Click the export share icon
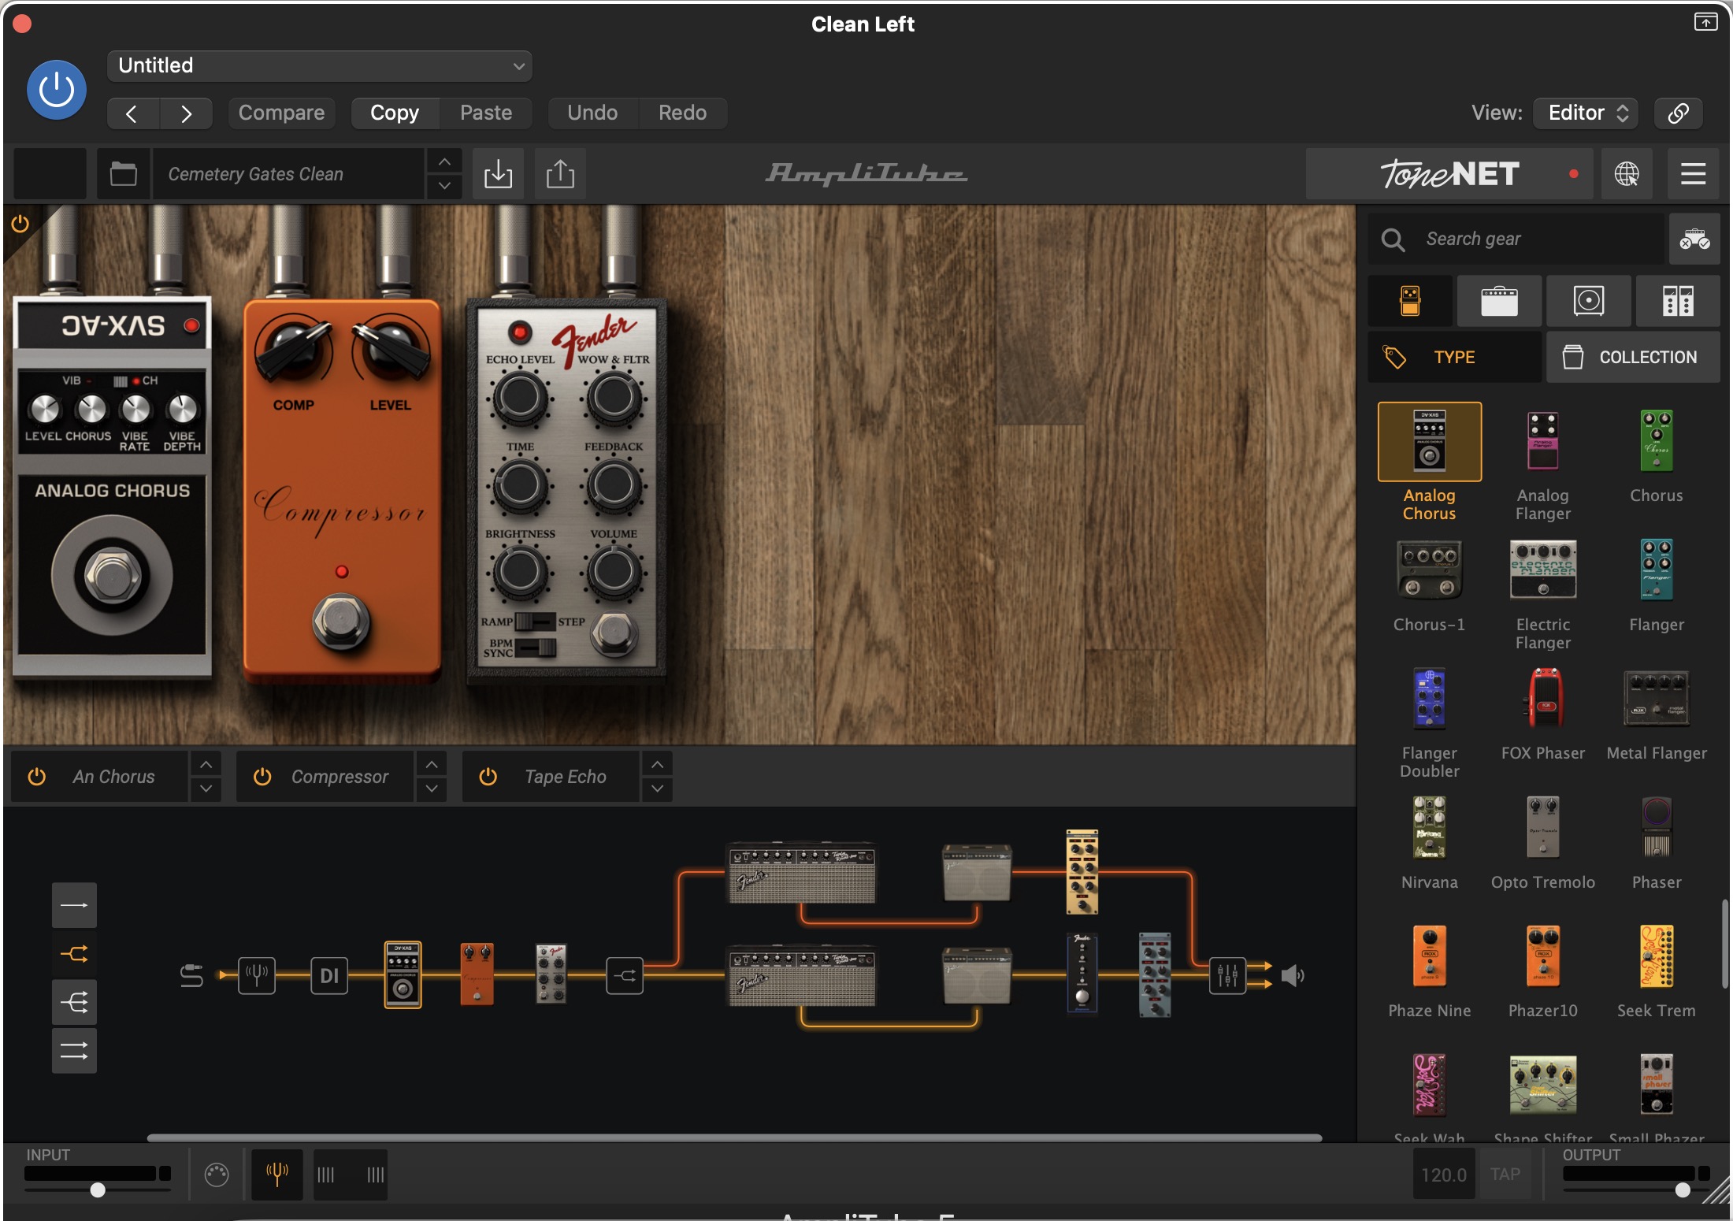 pyautogui.click(x=560, y=173)
